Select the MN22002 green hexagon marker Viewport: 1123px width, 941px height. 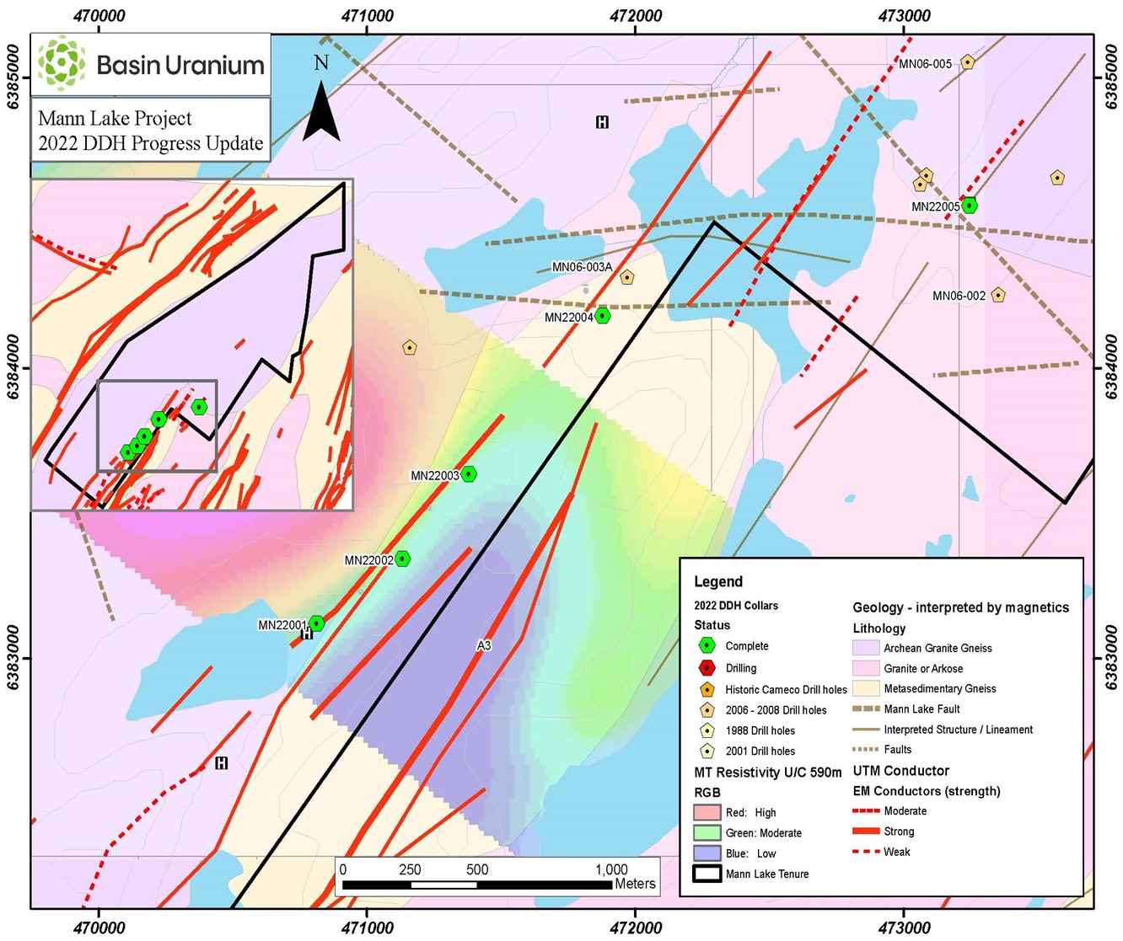pos(403,559)
